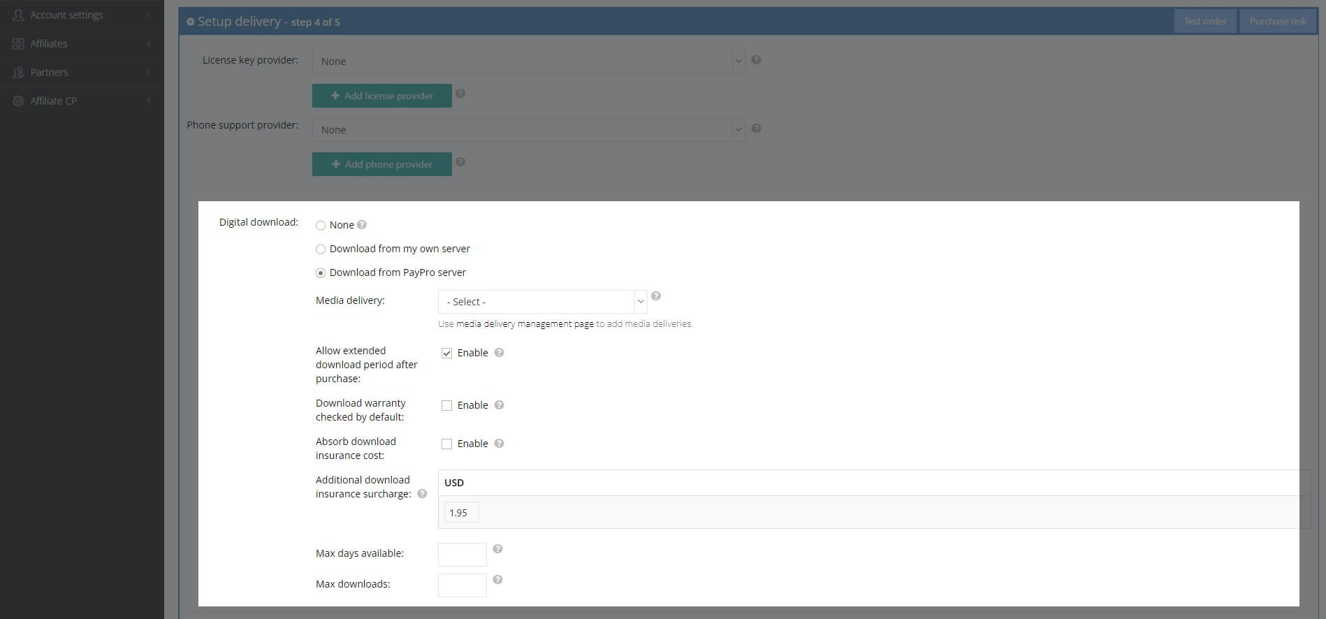Open the Media delivery dropdown
Screen dimensions: 1326x619
541,302
